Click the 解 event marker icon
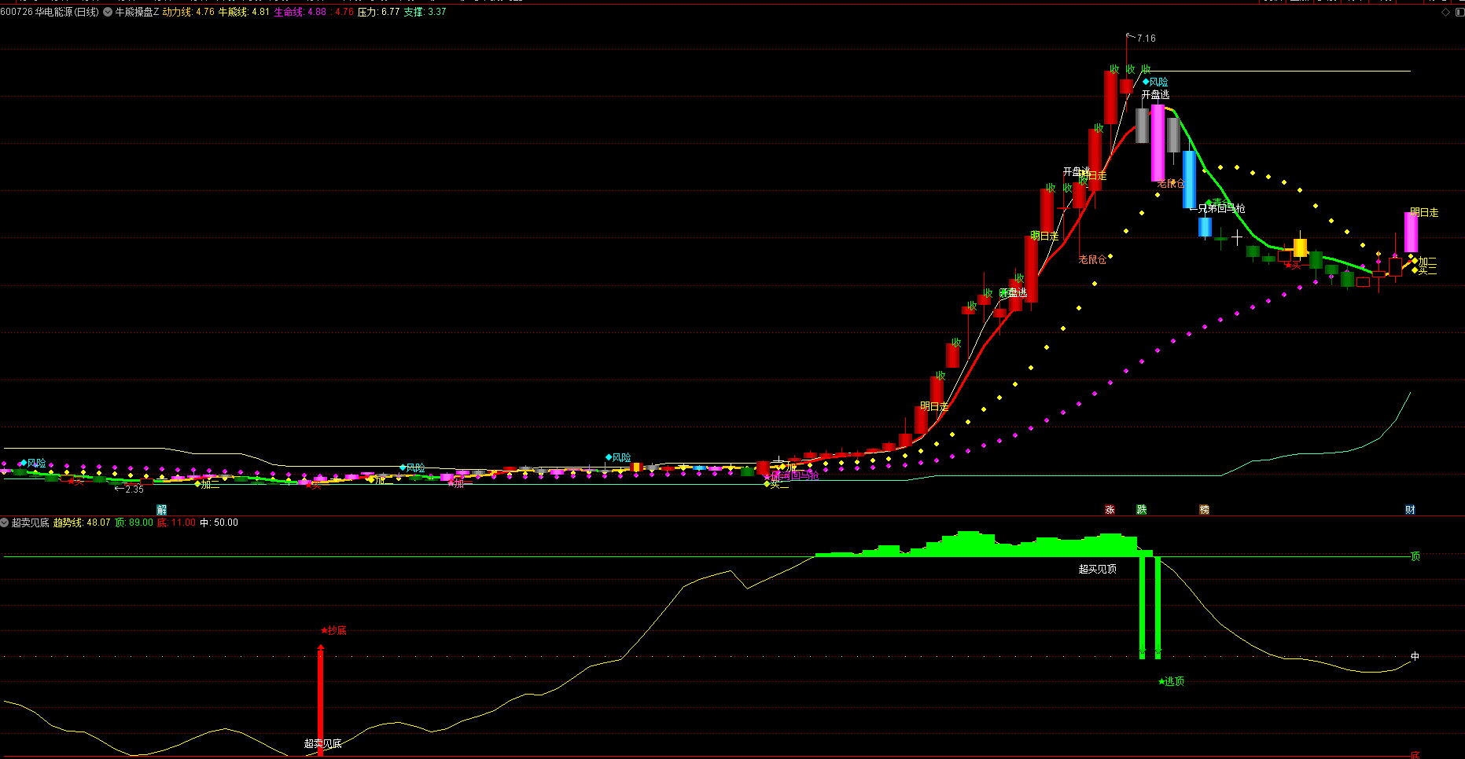This screenshot has width=1465, height=759. pyautogui.click(x=162, y=510)
